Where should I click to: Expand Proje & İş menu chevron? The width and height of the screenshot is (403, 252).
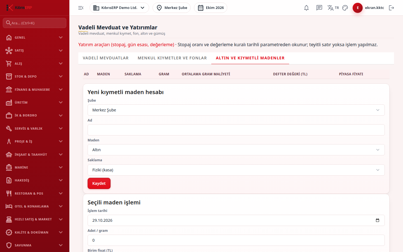pyautogui.click(x=61, y=141)
